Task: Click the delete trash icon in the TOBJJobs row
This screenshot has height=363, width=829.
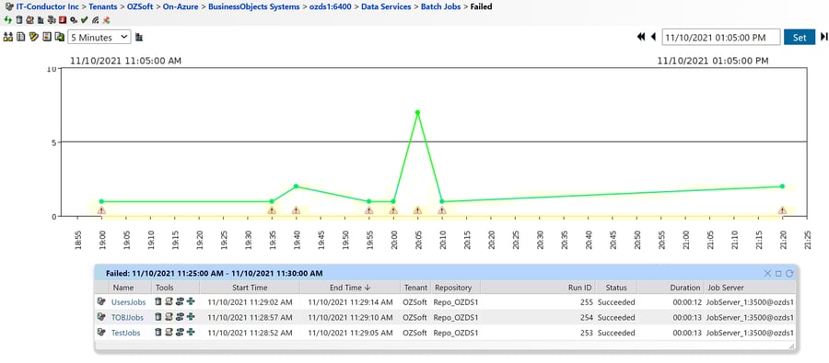Action: [x=158, y=317]
